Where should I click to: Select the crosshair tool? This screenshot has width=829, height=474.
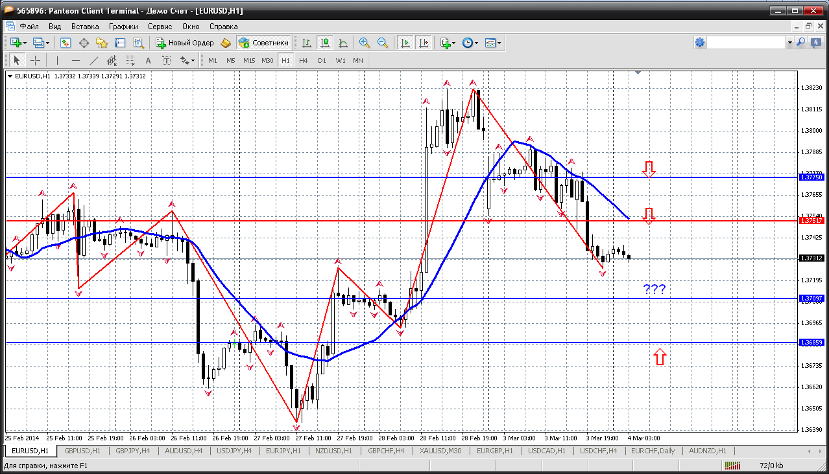35,60
